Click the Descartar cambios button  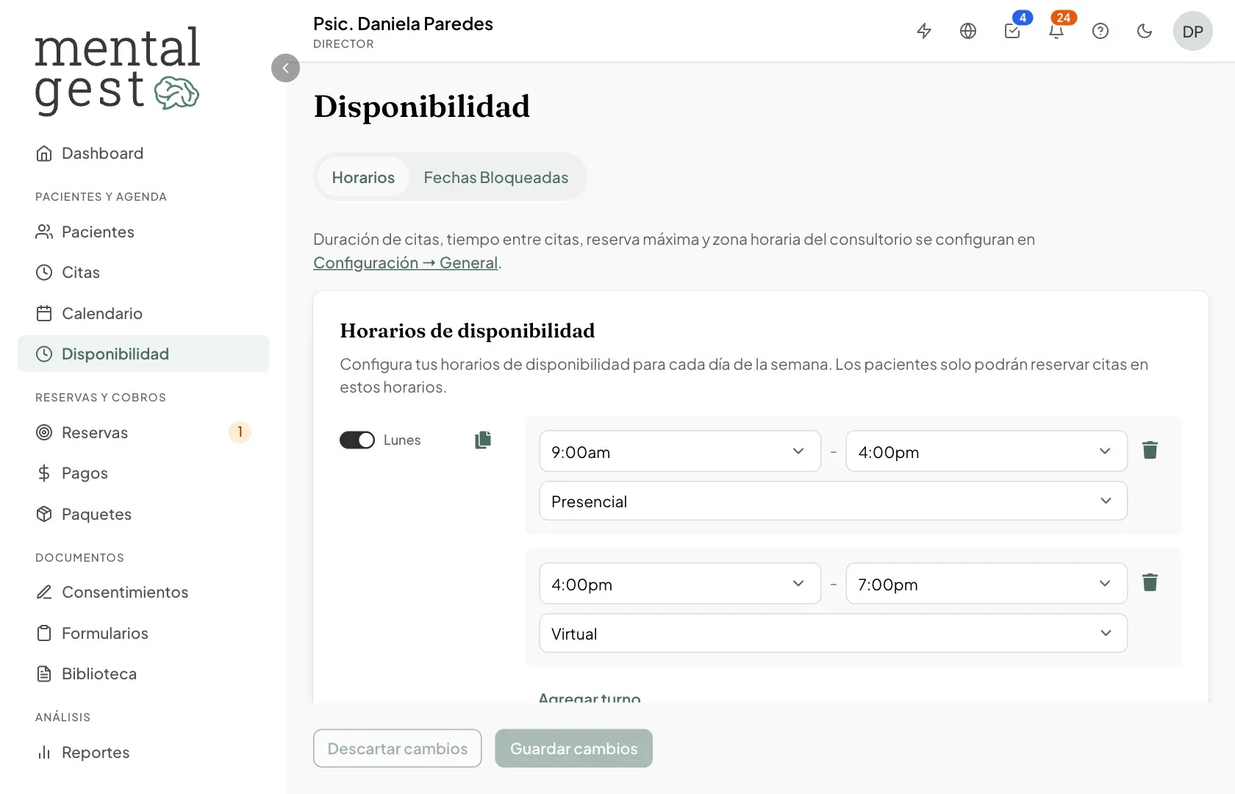pyautogui.click(x=398, y=748)
